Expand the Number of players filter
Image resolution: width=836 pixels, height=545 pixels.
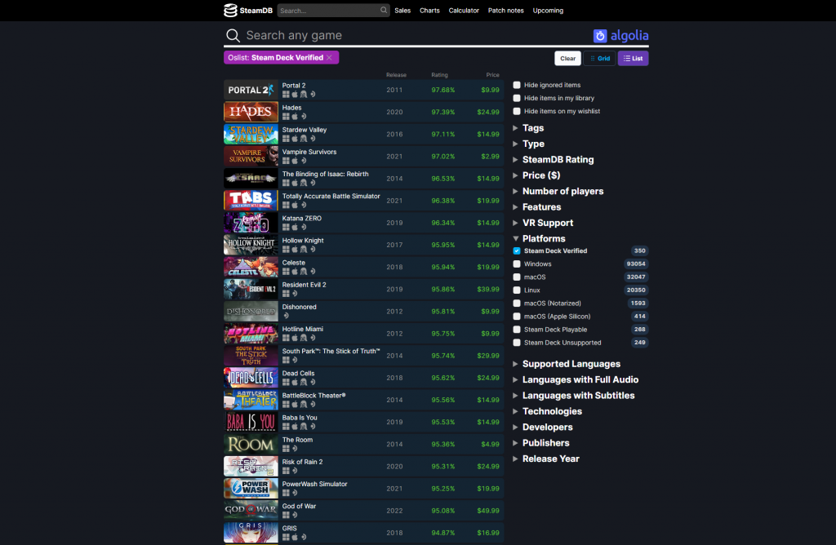point(558,191)
